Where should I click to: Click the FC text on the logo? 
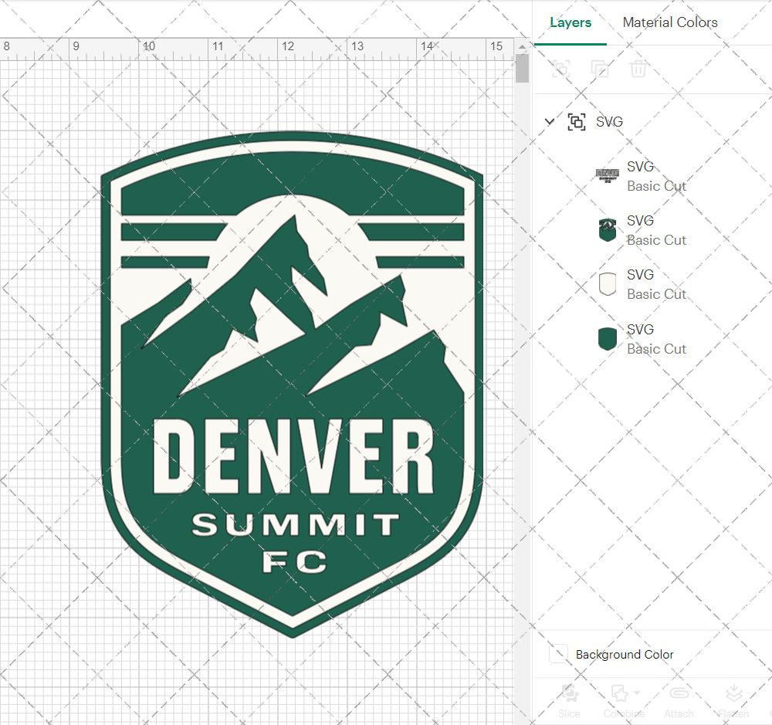tap(294, 562)
